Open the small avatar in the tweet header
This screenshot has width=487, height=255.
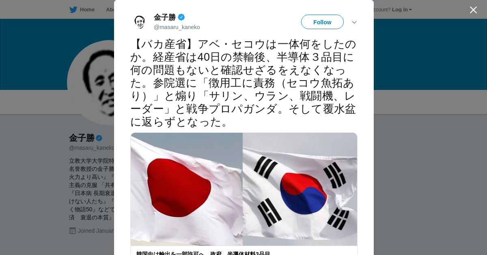(140, 22)
